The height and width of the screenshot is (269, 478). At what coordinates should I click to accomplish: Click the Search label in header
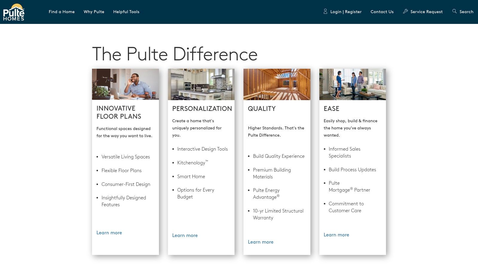pyautogui.click(x=466, y=12)
